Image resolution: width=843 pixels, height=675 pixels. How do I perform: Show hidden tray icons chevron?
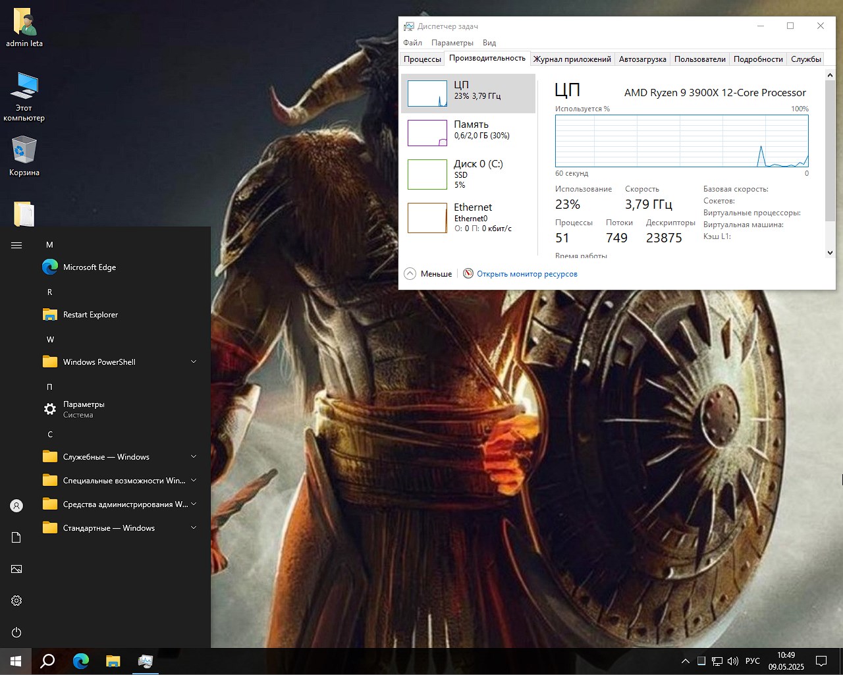pyautogui.click(x=685, y=661)
